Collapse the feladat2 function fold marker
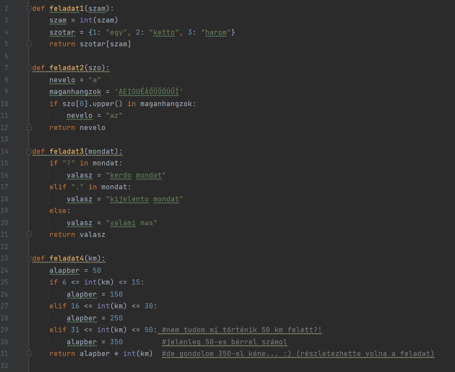This screenshot has height=372, width=455. click(x=29, y=68)
